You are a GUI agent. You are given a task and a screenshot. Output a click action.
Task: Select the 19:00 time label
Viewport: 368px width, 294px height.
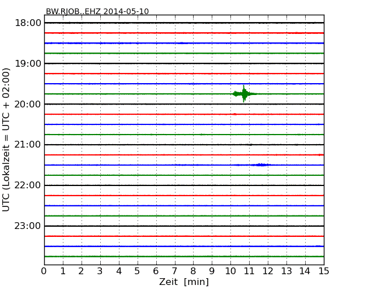click(28, 63)
